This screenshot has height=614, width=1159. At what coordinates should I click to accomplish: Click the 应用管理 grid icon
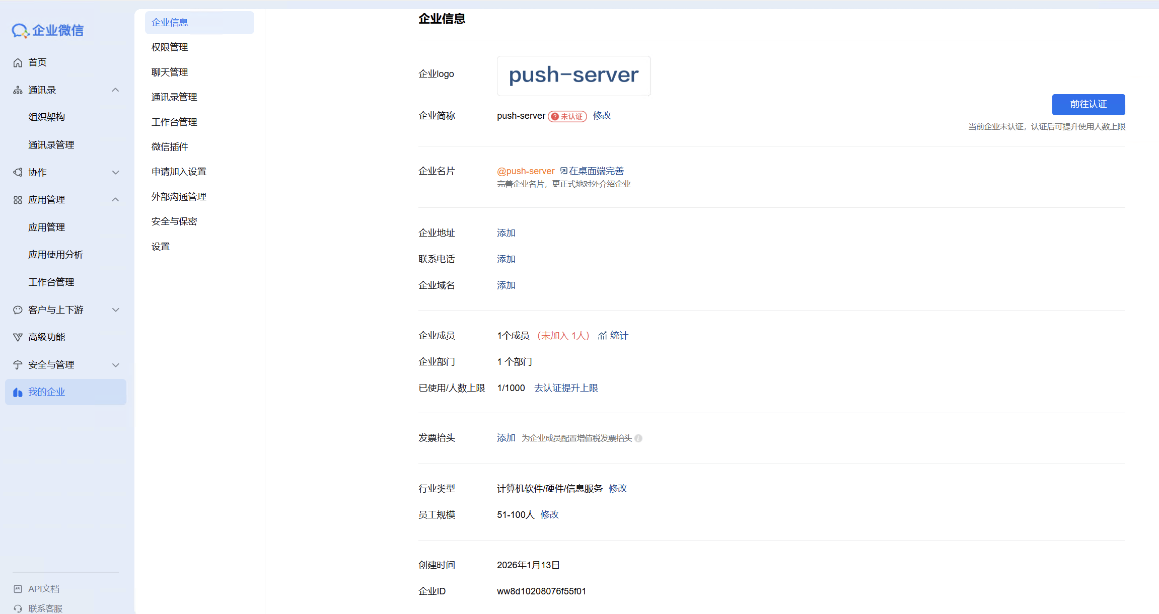(x=18, y=200)
